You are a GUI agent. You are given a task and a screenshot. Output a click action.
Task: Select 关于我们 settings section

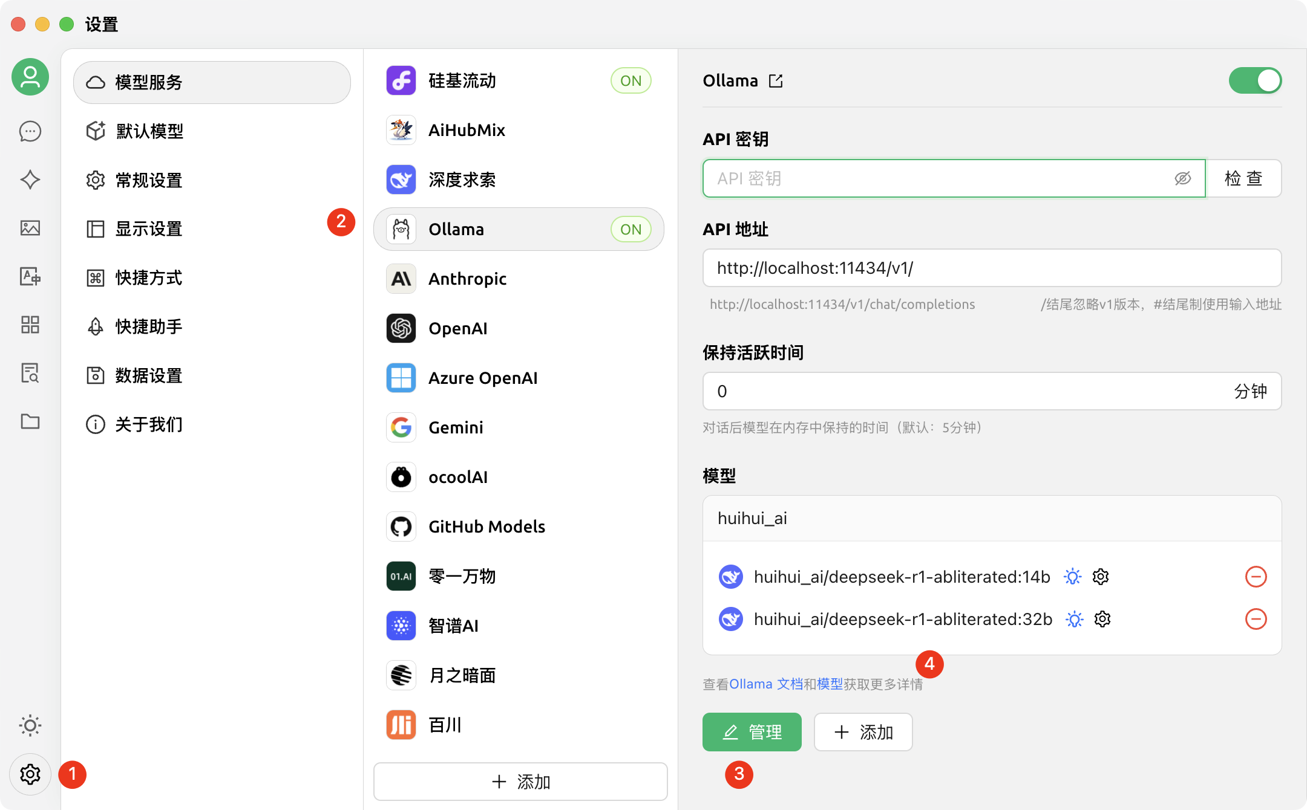tap(212, 424)
